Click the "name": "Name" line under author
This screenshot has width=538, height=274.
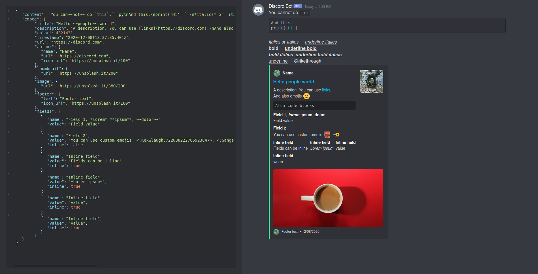(x=59, y=51)
